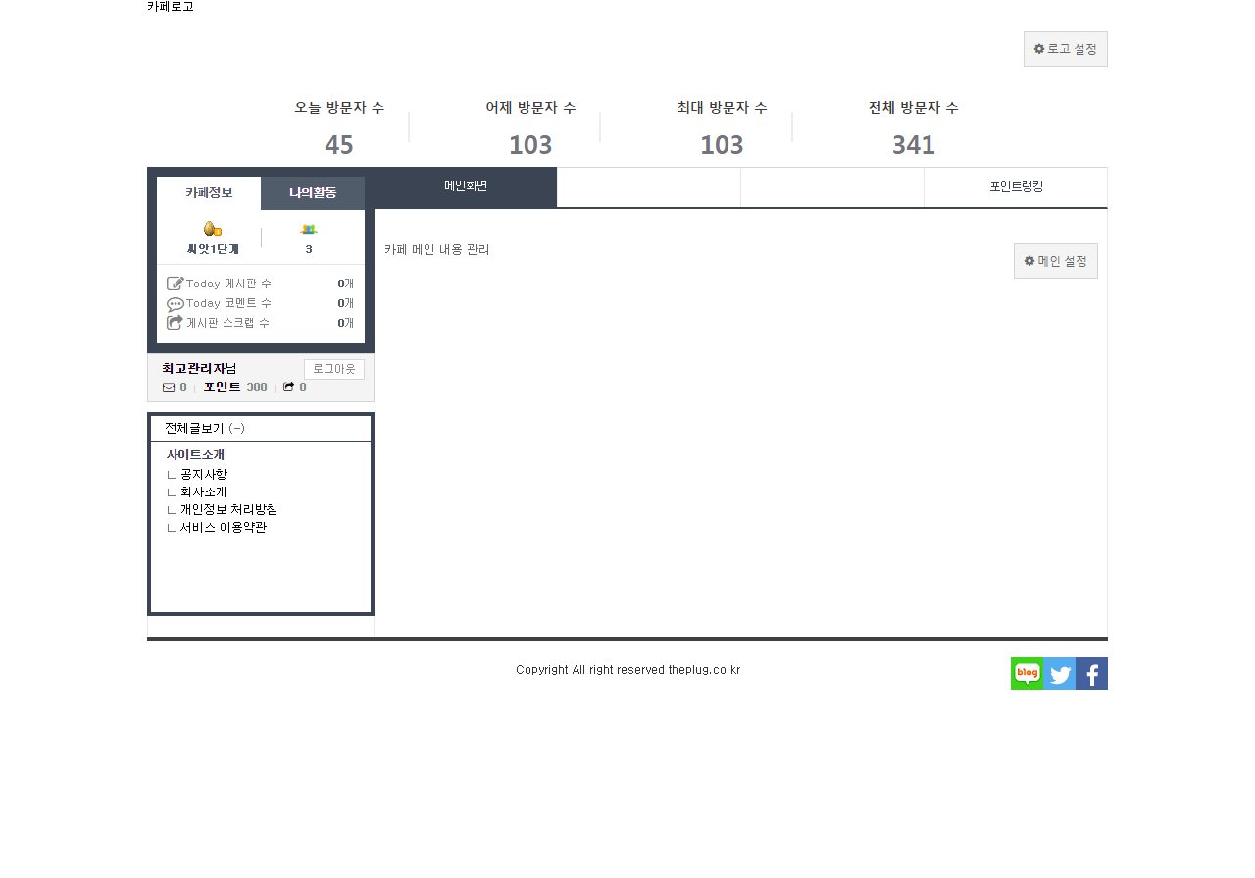
Task: Click the 카페로고 text at top
Action: point(171,7)
